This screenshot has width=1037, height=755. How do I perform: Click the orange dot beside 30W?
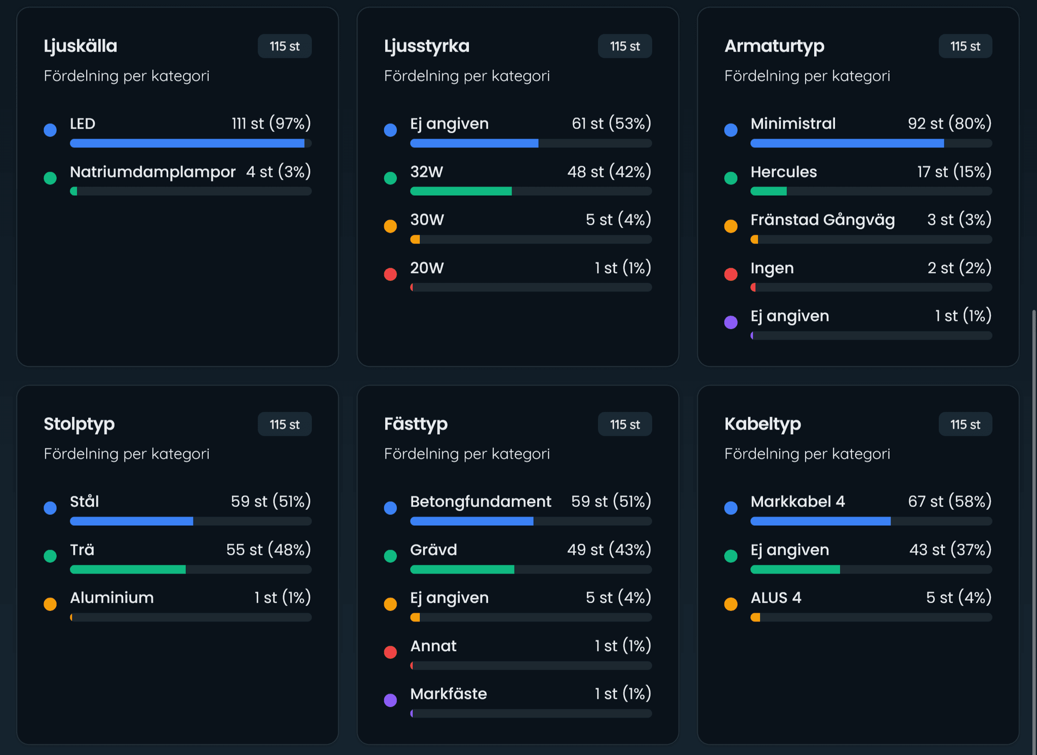point(390,226)
